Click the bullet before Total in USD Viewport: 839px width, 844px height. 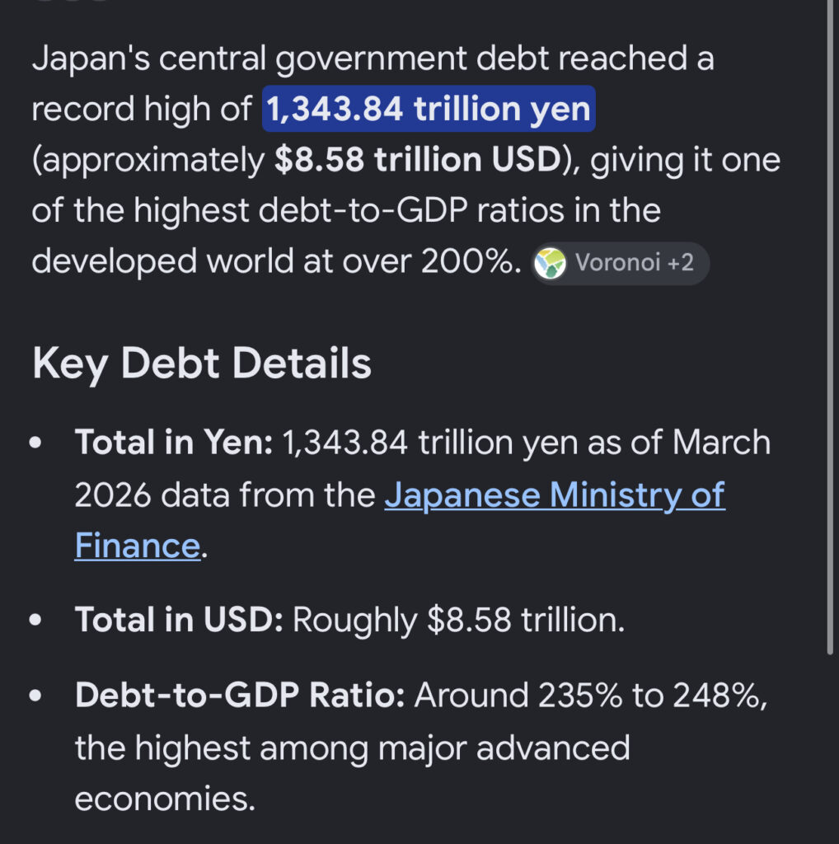click(35, 620)
